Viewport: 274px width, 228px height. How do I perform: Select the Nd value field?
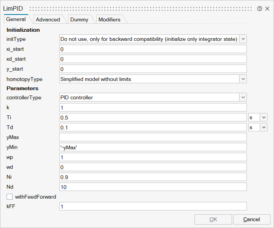click(153, 187)
